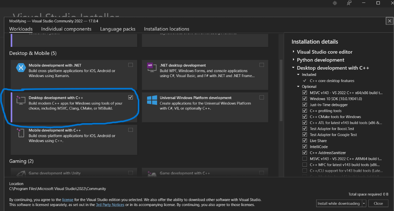
Task: Switch to the Individual components tab
Action: (66, 29)
